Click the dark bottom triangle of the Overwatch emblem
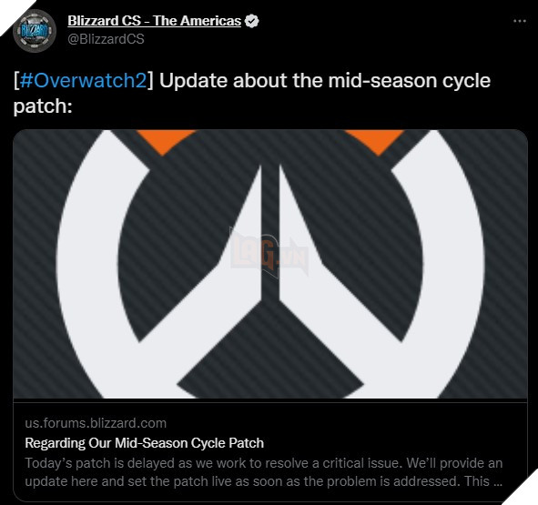The width and height of the screenshot is (538, 505). pyautogui.click(x=270, y=353)
